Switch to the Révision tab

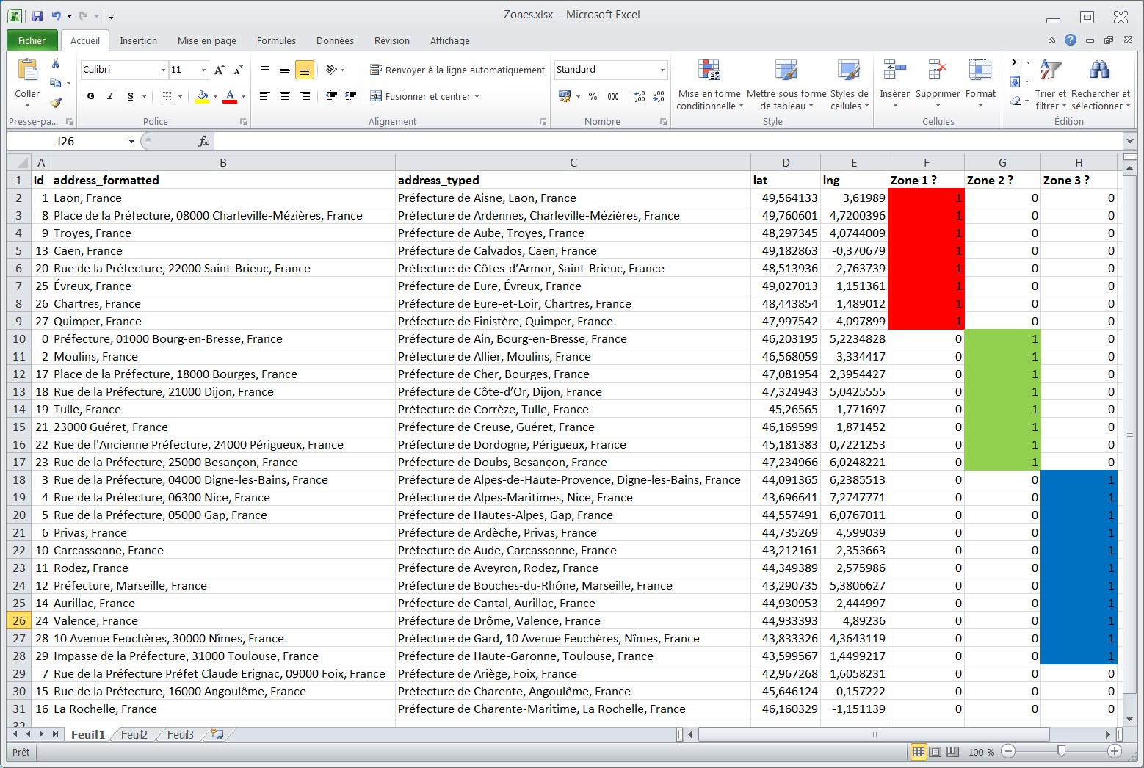[392, 40]
